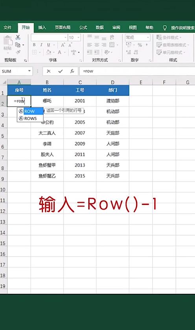Select ROW in the autocomplete list

pos(30,111)
